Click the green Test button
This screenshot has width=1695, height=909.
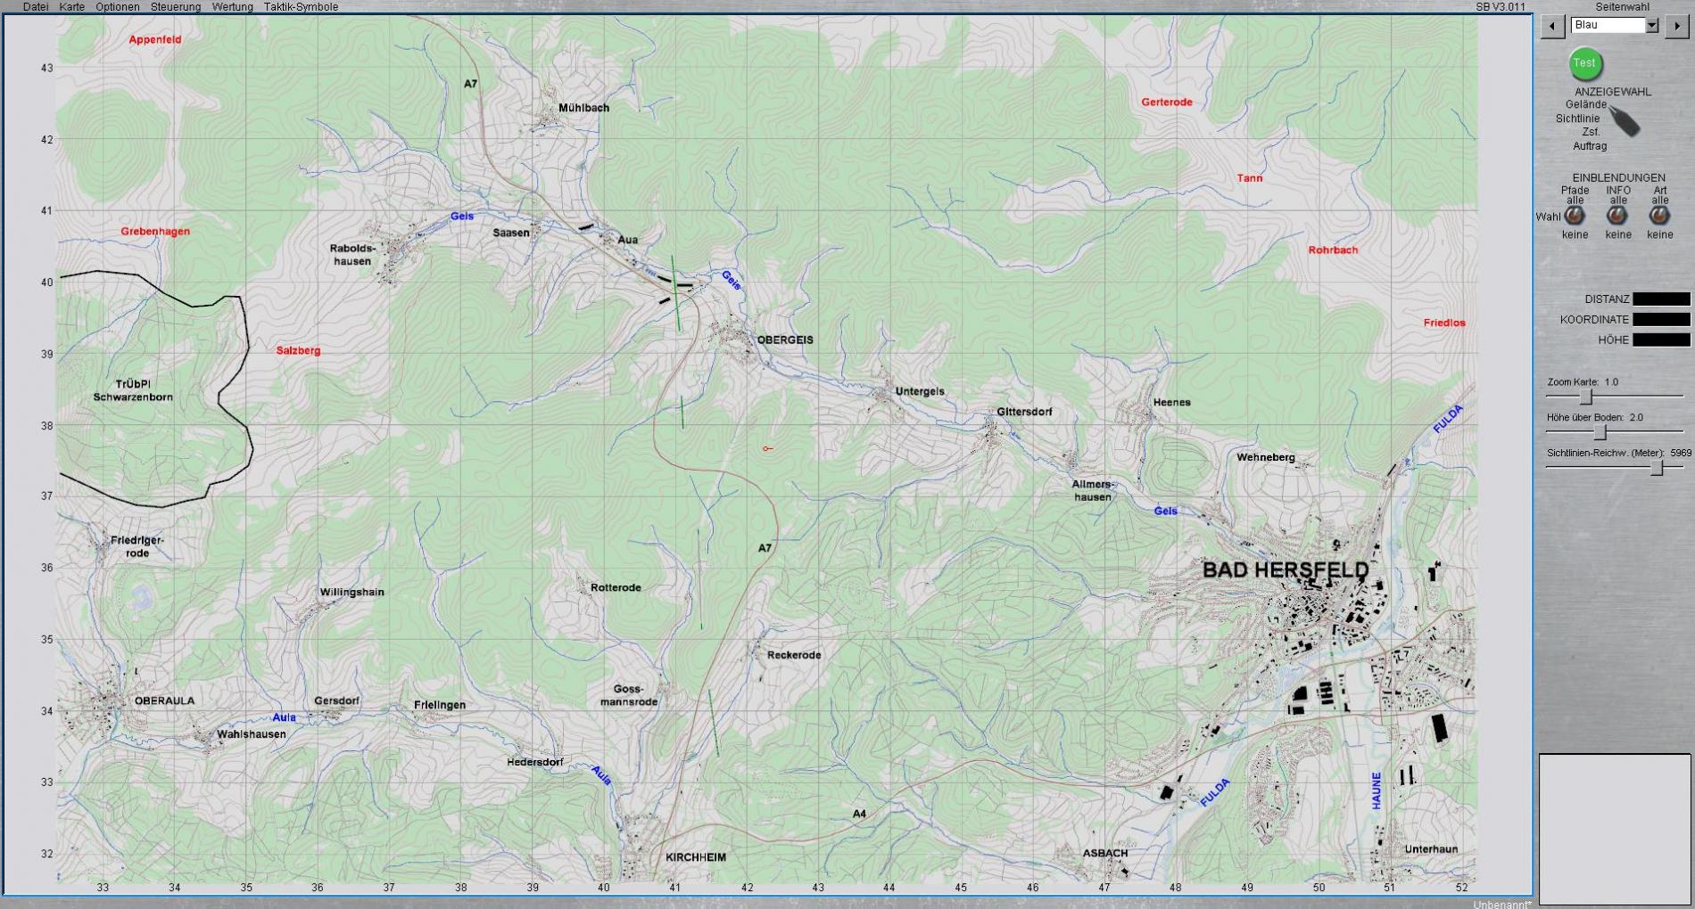[1585, 63]
